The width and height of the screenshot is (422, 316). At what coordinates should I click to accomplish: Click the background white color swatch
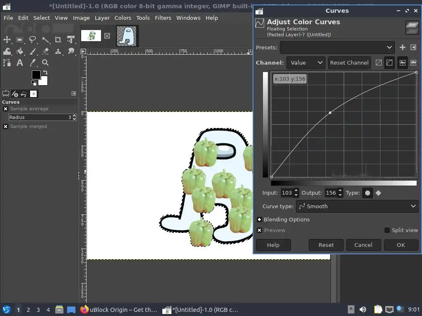(44, 81)
